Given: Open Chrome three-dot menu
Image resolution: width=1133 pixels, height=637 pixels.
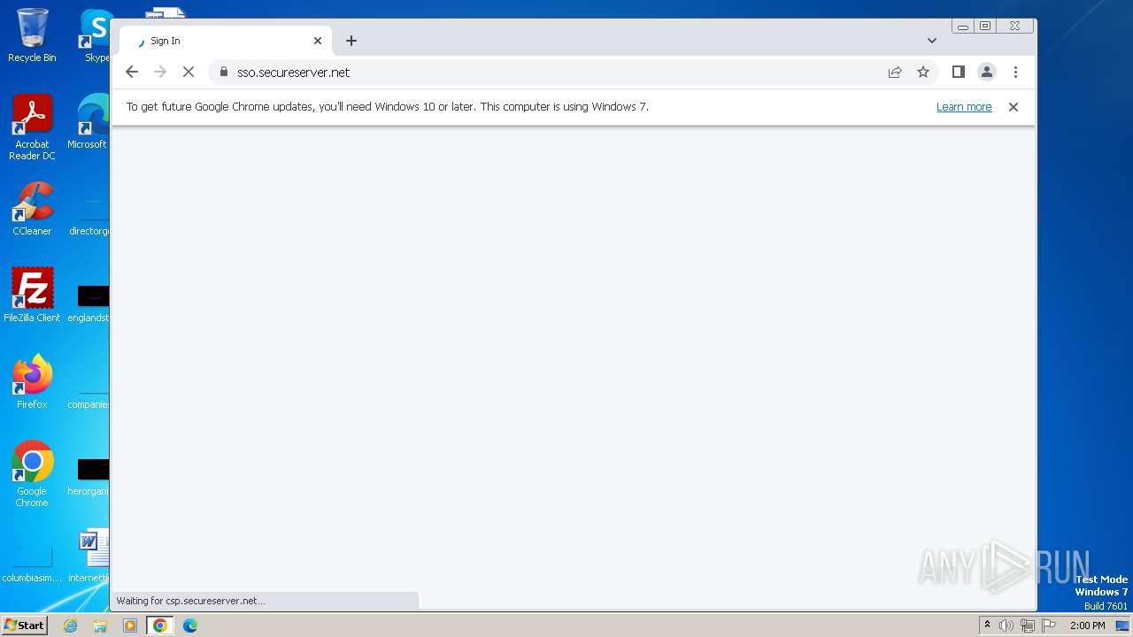Looking at the screenshot, I should coord(1015,73).
